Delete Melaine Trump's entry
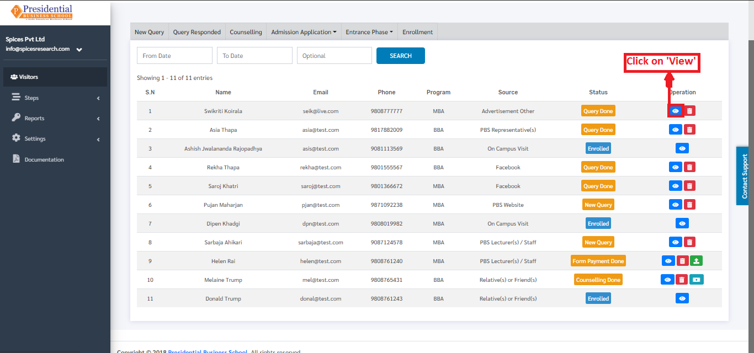Viewport: 754px width, 353px height. [x=682, y=280]
